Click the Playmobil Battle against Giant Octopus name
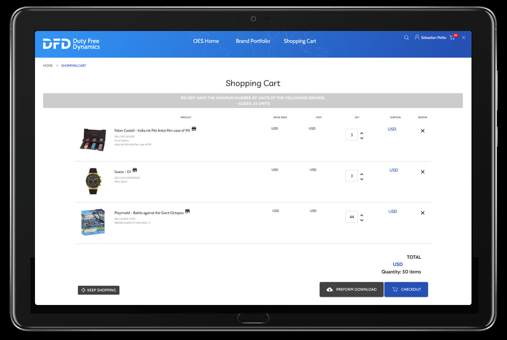507x340 pixels. (149, 213)
